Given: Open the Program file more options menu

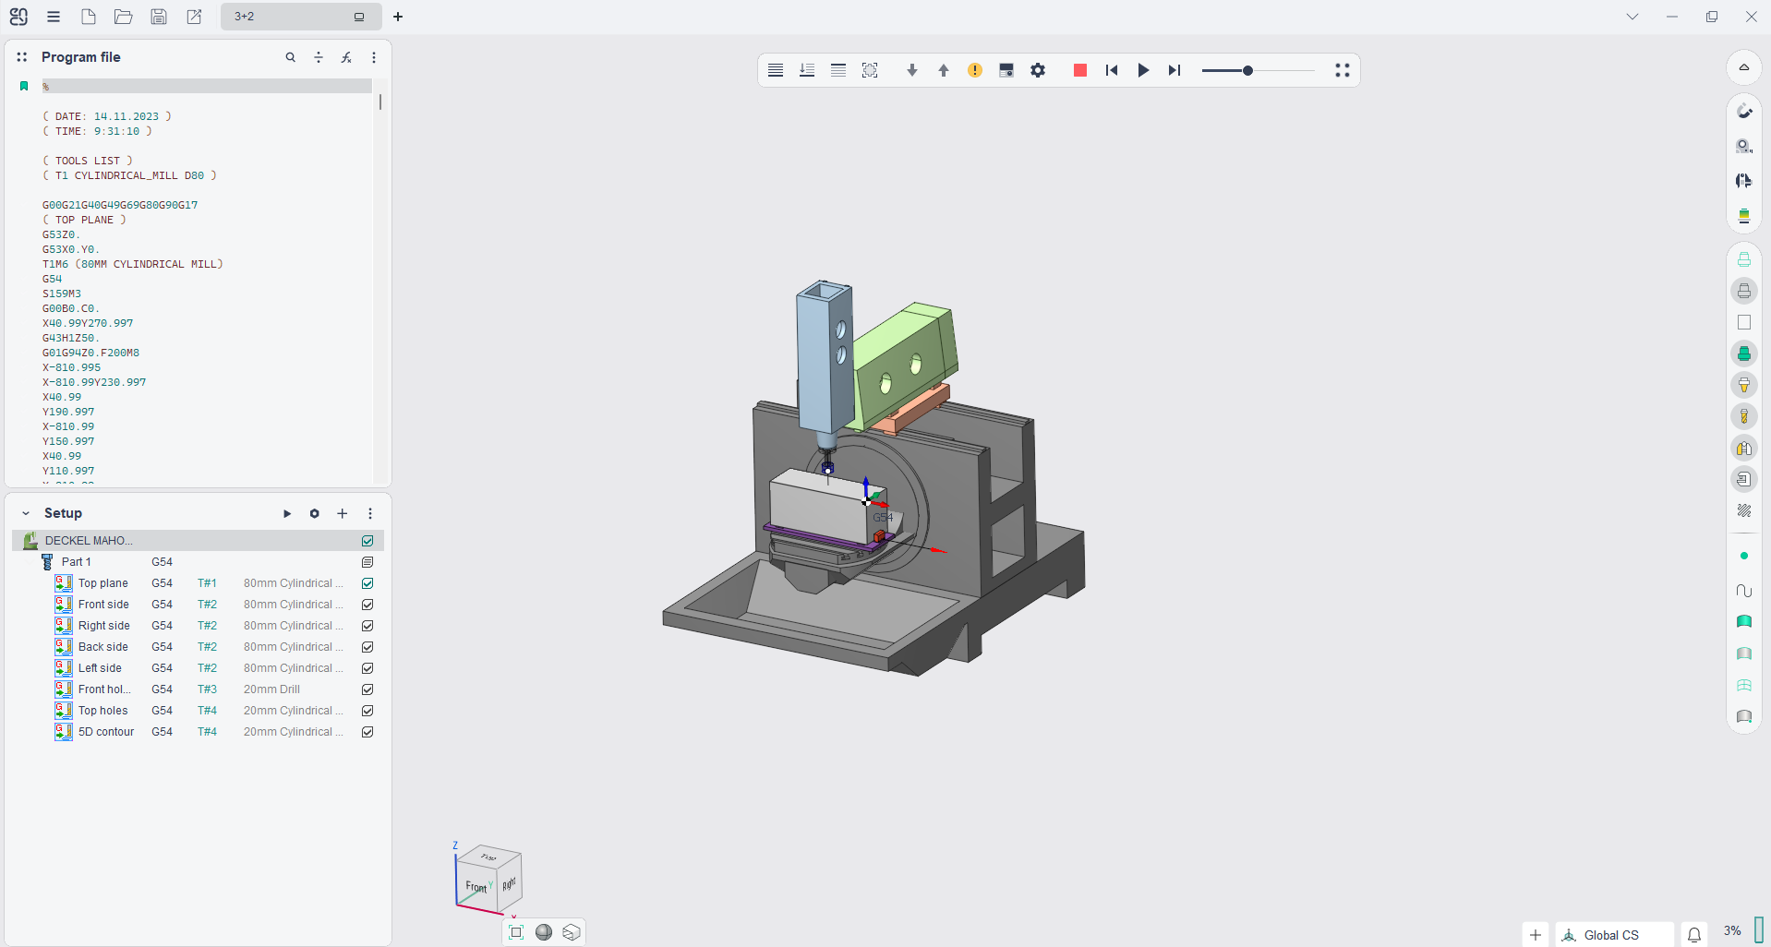Looking at the screenshot, I should (x=374, y=57).
